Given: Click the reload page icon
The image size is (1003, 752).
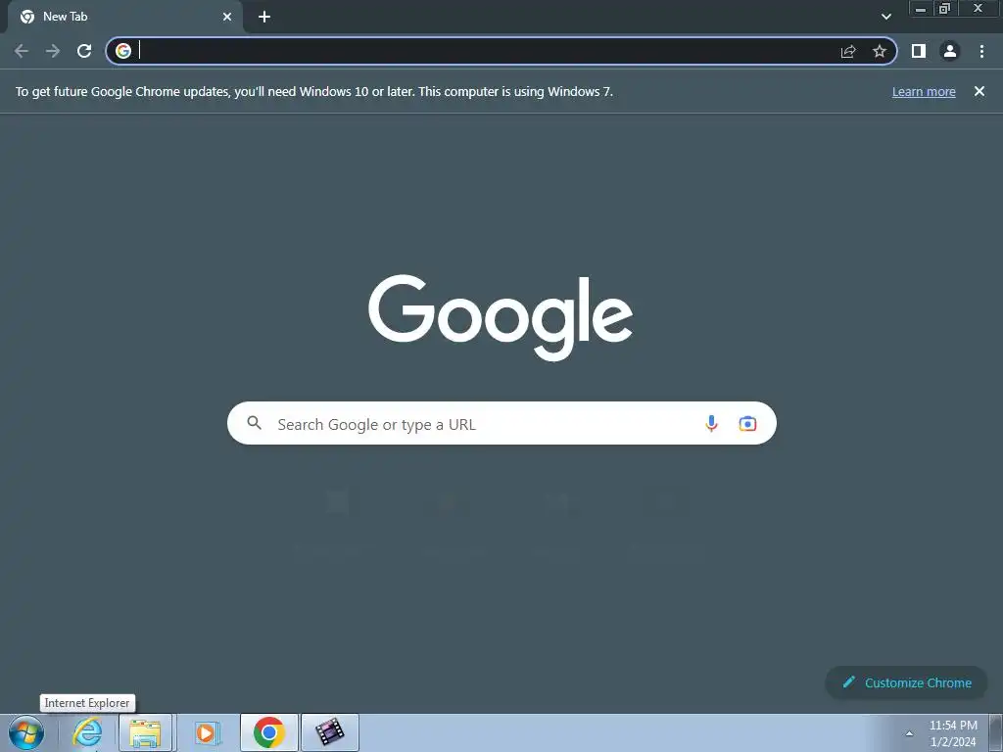Looking at the screenshot, I should point(84,51).
